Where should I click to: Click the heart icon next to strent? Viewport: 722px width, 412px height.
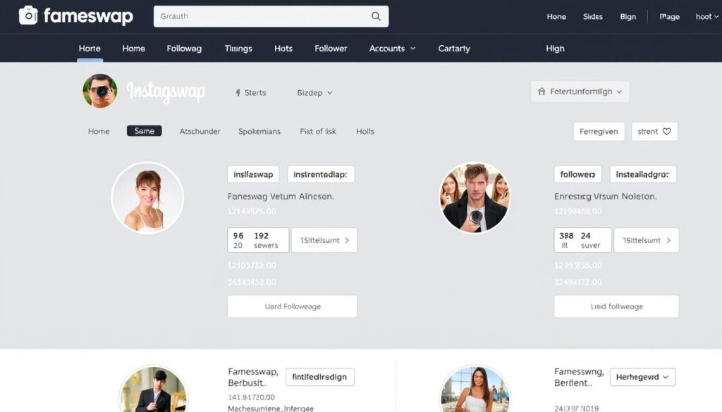pos(666,131)
